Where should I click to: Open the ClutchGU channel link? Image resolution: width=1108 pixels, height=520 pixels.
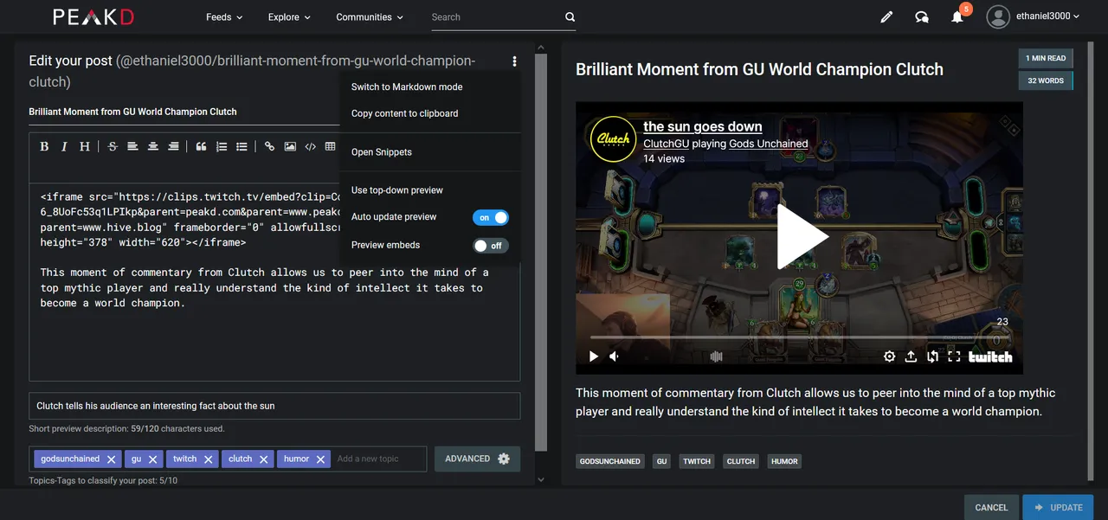tap(666, 144)
